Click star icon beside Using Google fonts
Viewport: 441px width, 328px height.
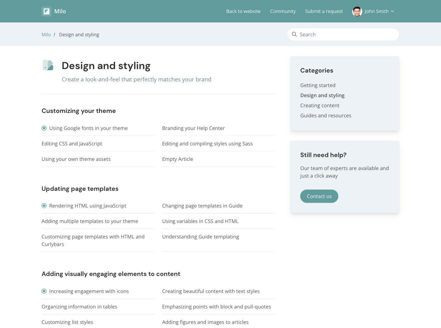coord(44,128)
